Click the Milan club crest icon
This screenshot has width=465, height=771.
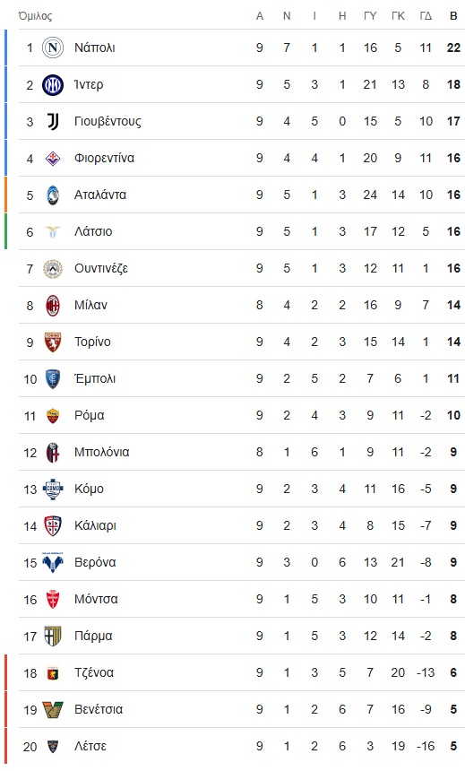click(x=53, y=306)
